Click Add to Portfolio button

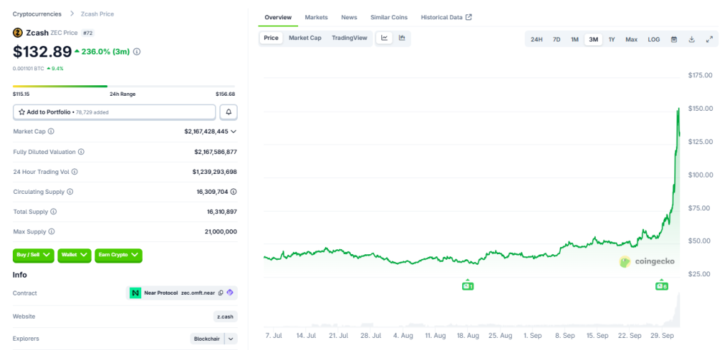[114, 112]
